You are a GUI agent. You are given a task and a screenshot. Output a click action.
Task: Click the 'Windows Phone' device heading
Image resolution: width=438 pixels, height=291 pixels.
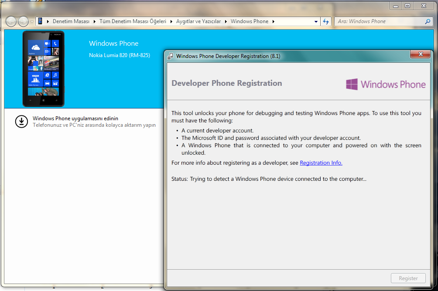tap(114, 43)
